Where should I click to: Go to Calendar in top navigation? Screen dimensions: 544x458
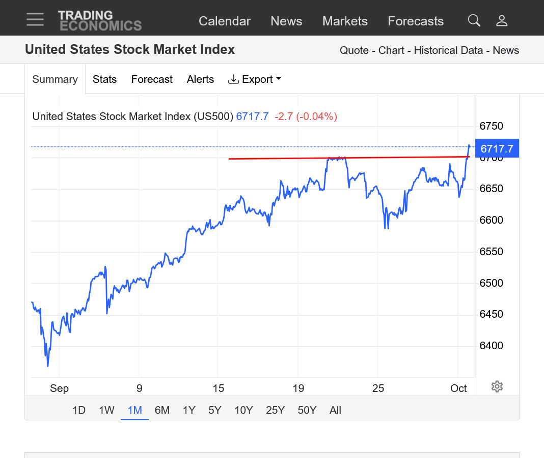225,21
